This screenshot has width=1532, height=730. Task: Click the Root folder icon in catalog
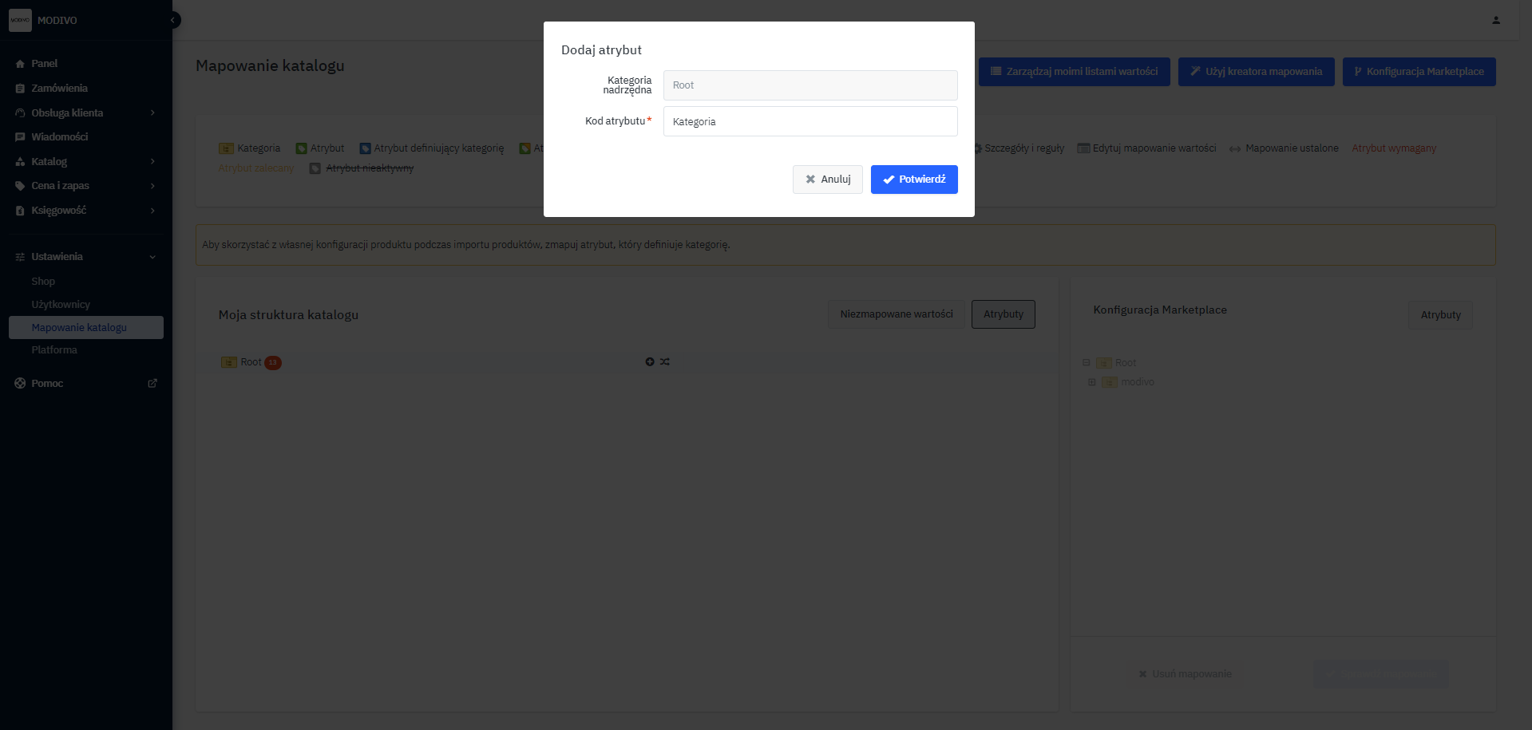click(229, 362)
